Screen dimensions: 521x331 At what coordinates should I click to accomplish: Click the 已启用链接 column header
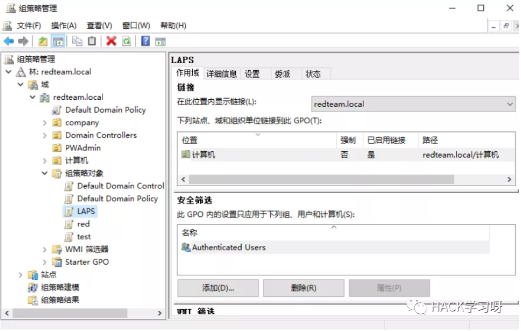[x=391, y=140]
